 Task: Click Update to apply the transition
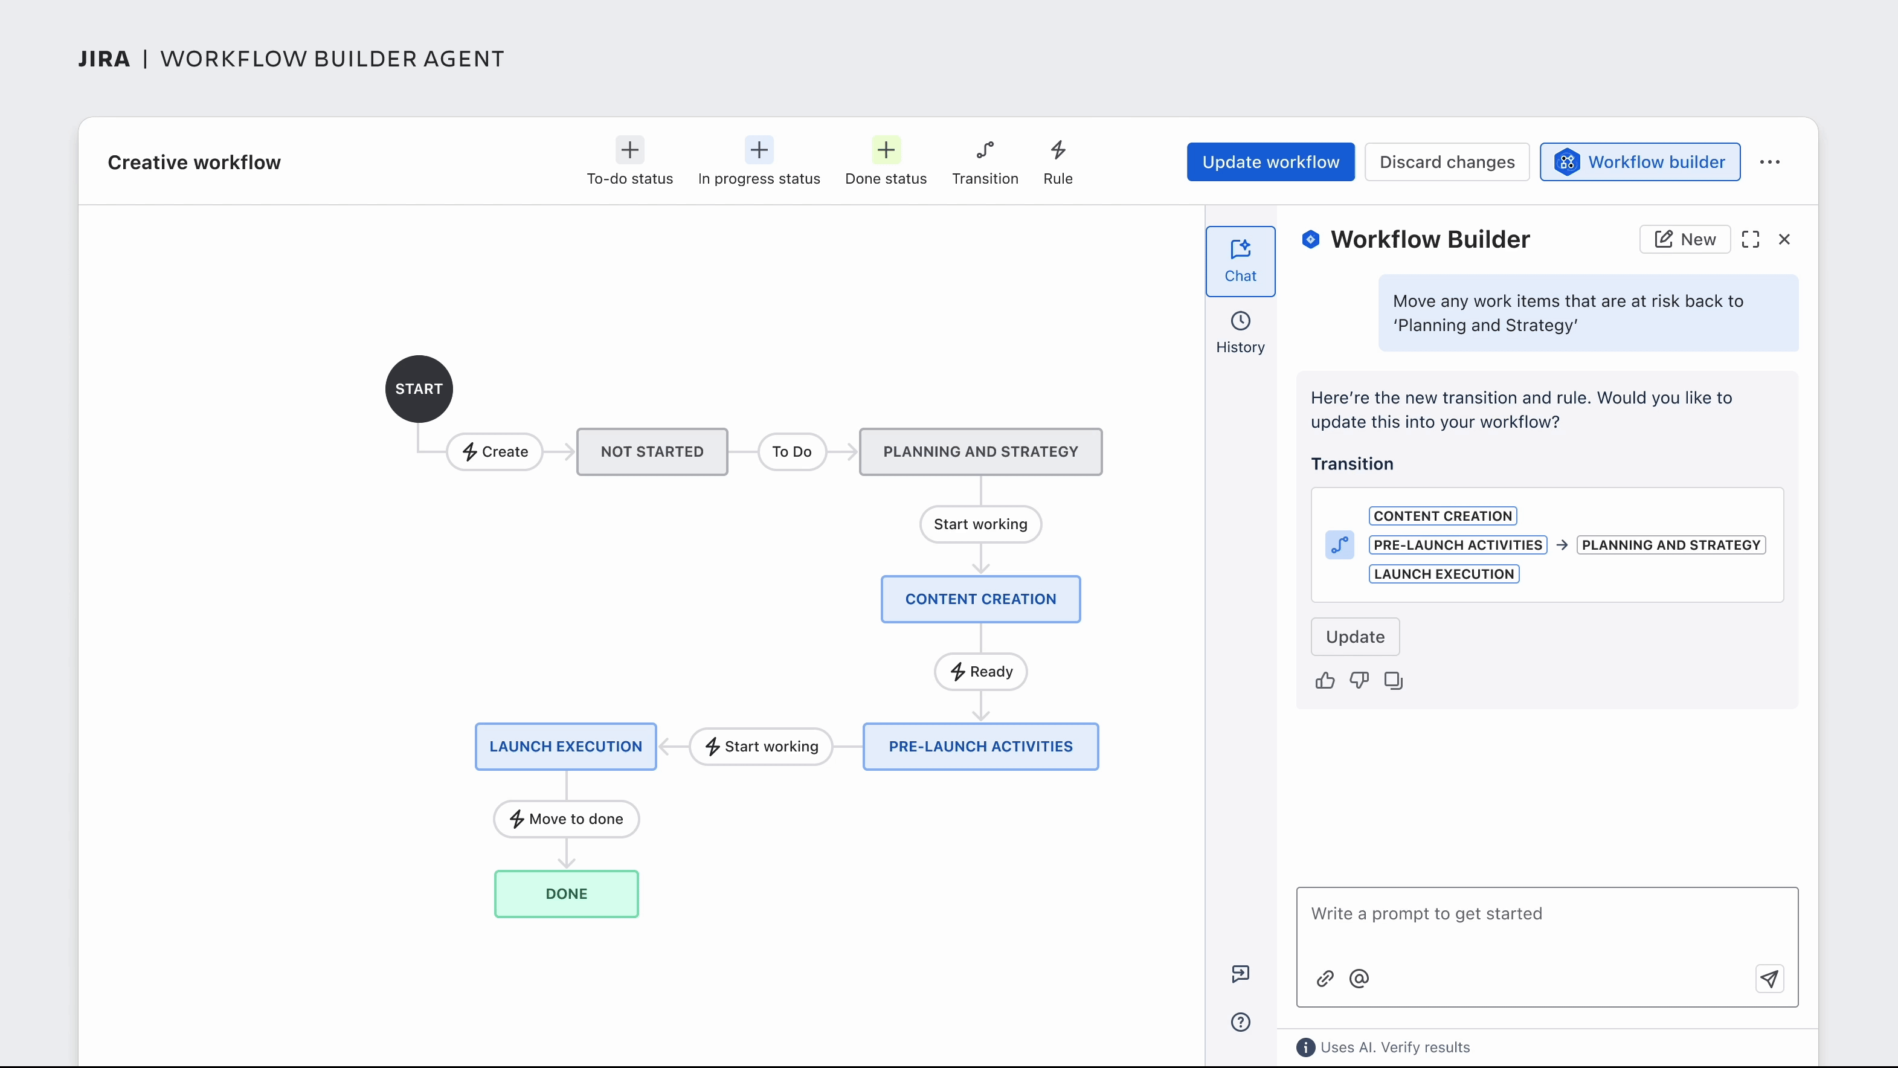click(1355, 636)
